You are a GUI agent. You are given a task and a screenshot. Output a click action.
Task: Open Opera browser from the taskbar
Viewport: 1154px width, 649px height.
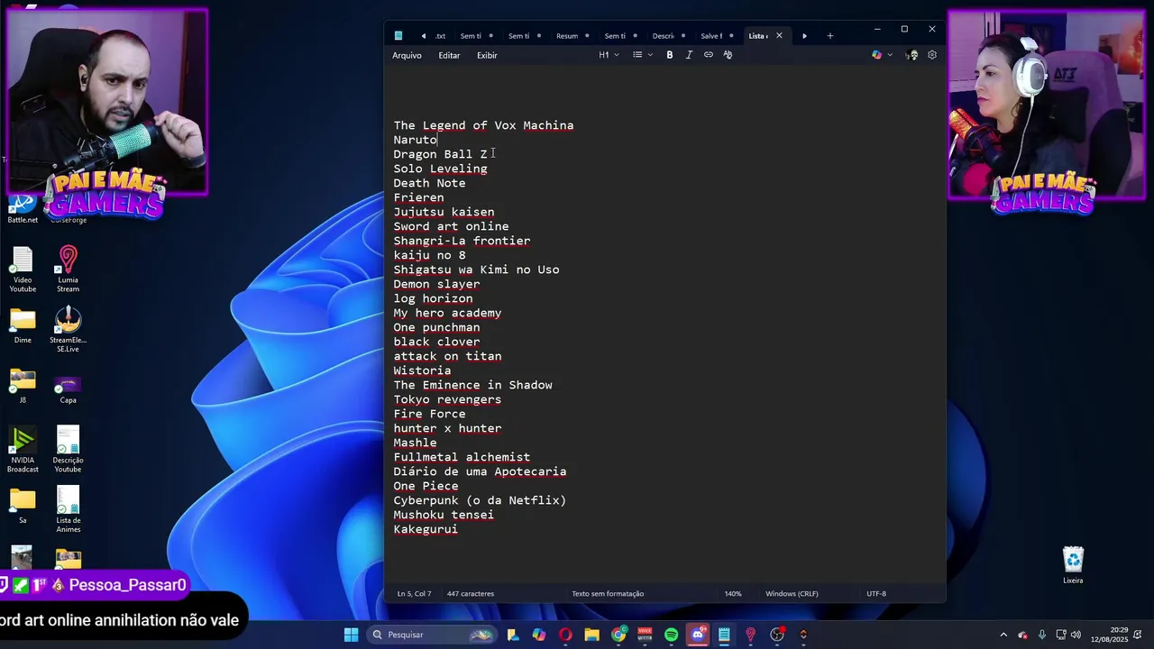pos(565,635)
